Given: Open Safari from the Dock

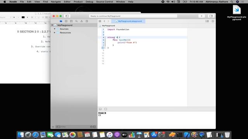Looking at the screenshot, I should click(35, 135).
